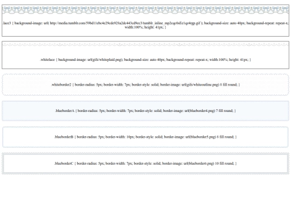Click the .whiteborder2 CSS rule text
Image resolution: width=291 pixels, height=218 pixels.
145,85
